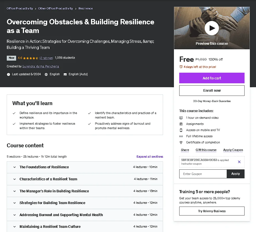
Task: Click the '4 lectures • 13min' text
Action: [x=145, y=191]
